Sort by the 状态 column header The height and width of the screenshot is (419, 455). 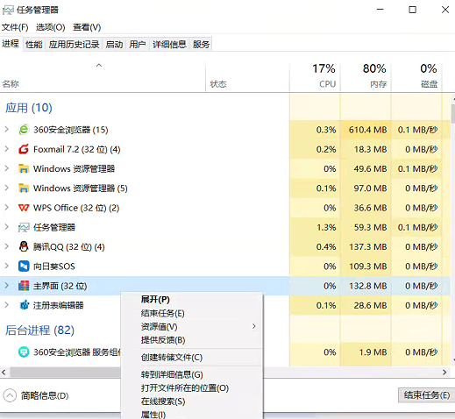tap(247, 77)
